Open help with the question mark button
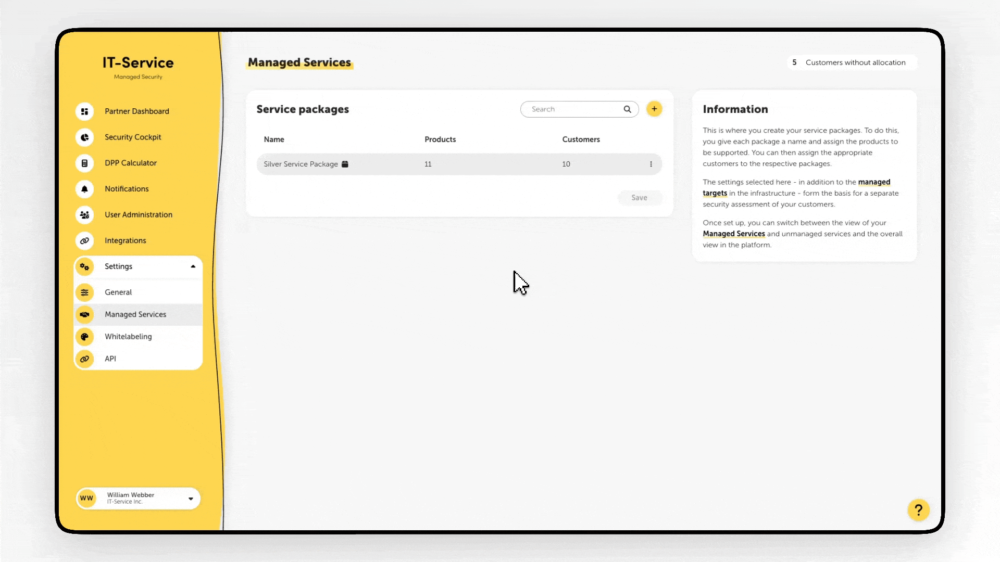Viewport: 1000px width, 562px height. click(918, 510)
